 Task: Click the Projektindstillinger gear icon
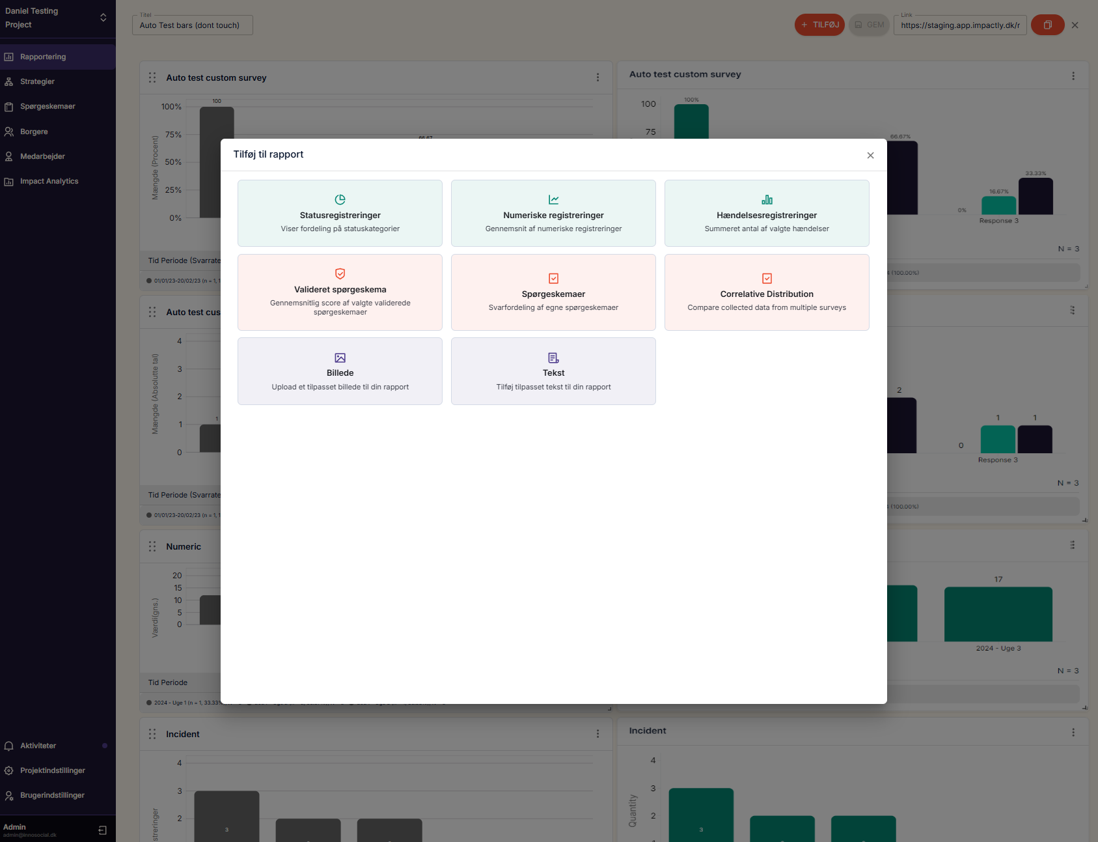coord(9,771)
